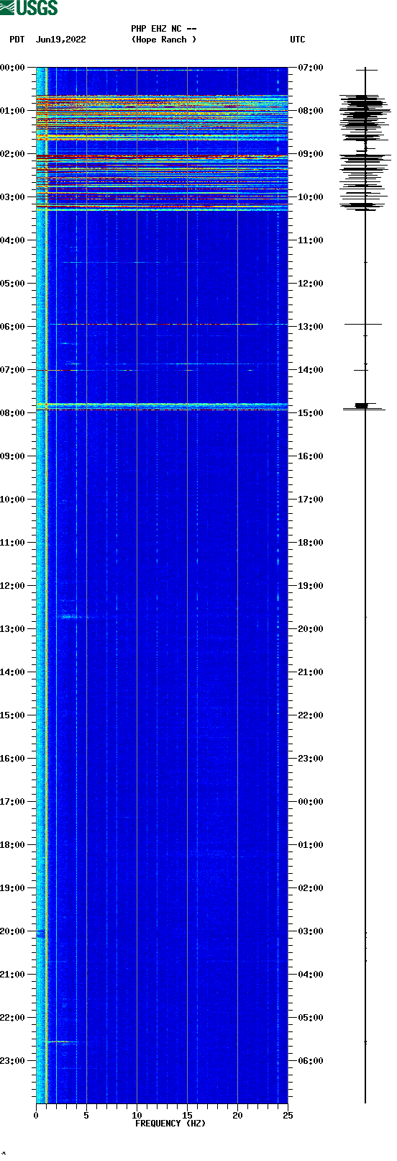Click the (Hope Ranch) station name
The width and height of the screenshot is (397, 1161).
[164, 40]
